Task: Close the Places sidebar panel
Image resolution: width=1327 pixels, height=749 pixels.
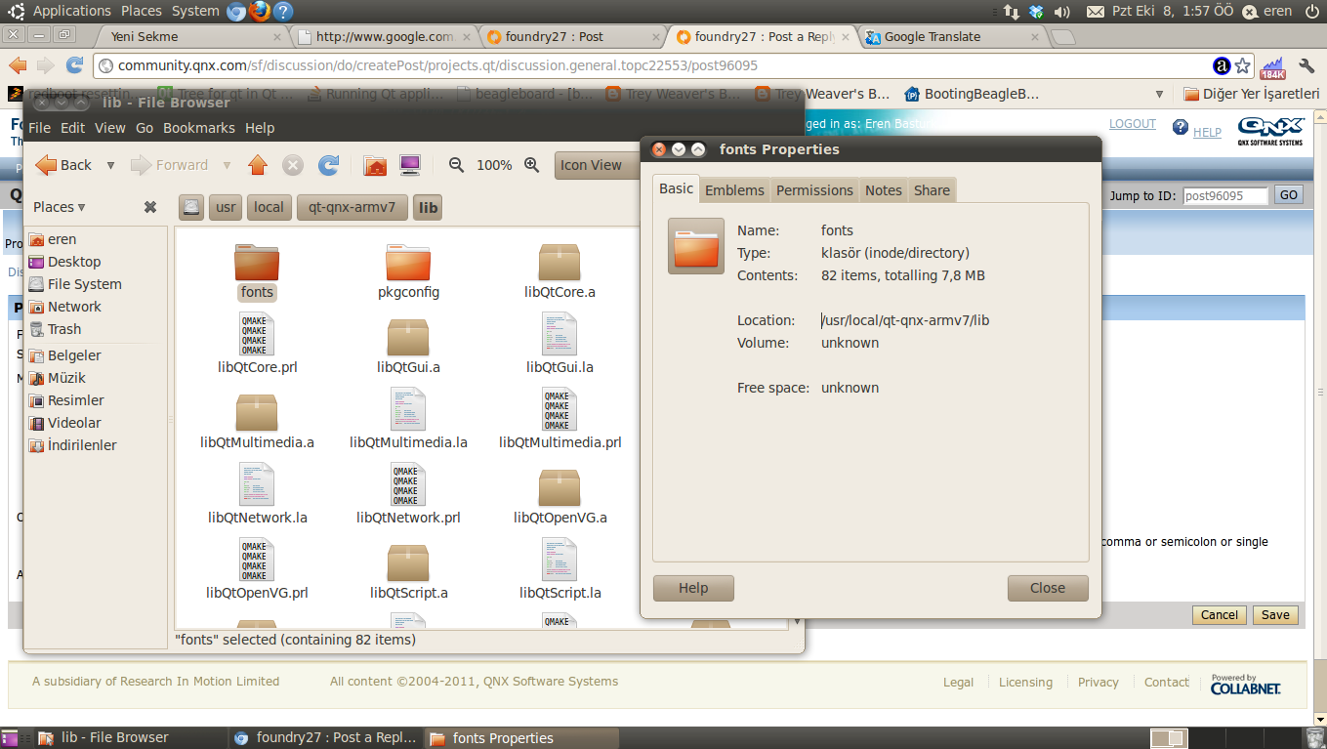Action: [x=150, y=207]
